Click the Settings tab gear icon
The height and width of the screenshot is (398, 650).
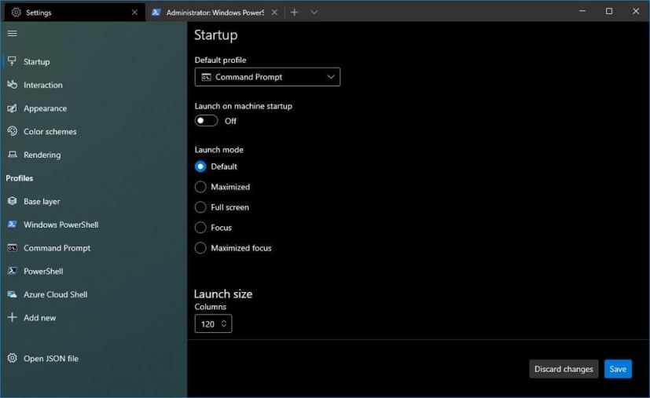[16, 13]
